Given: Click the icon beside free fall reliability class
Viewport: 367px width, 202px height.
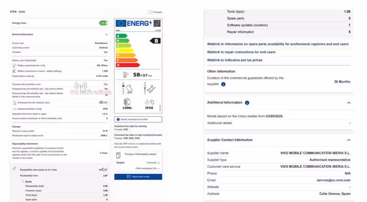Looking at the screenshot, I should coord(14,103).
